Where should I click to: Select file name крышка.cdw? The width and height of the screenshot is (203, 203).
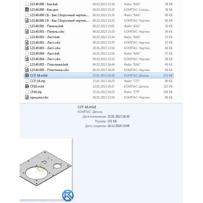pos(39,97)
